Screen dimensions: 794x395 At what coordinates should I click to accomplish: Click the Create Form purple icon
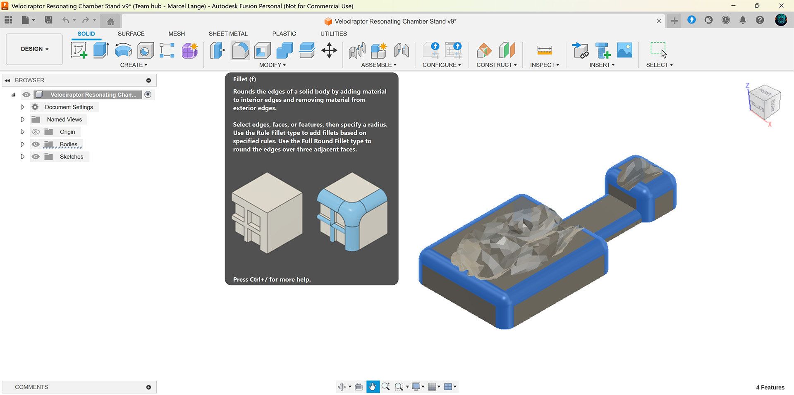(x=190, y=50)
